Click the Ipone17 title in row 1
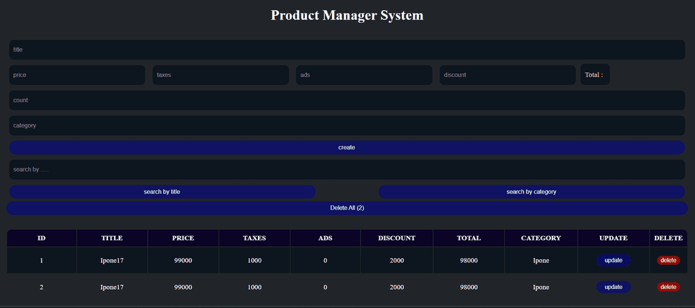 (x=112, y=261)
